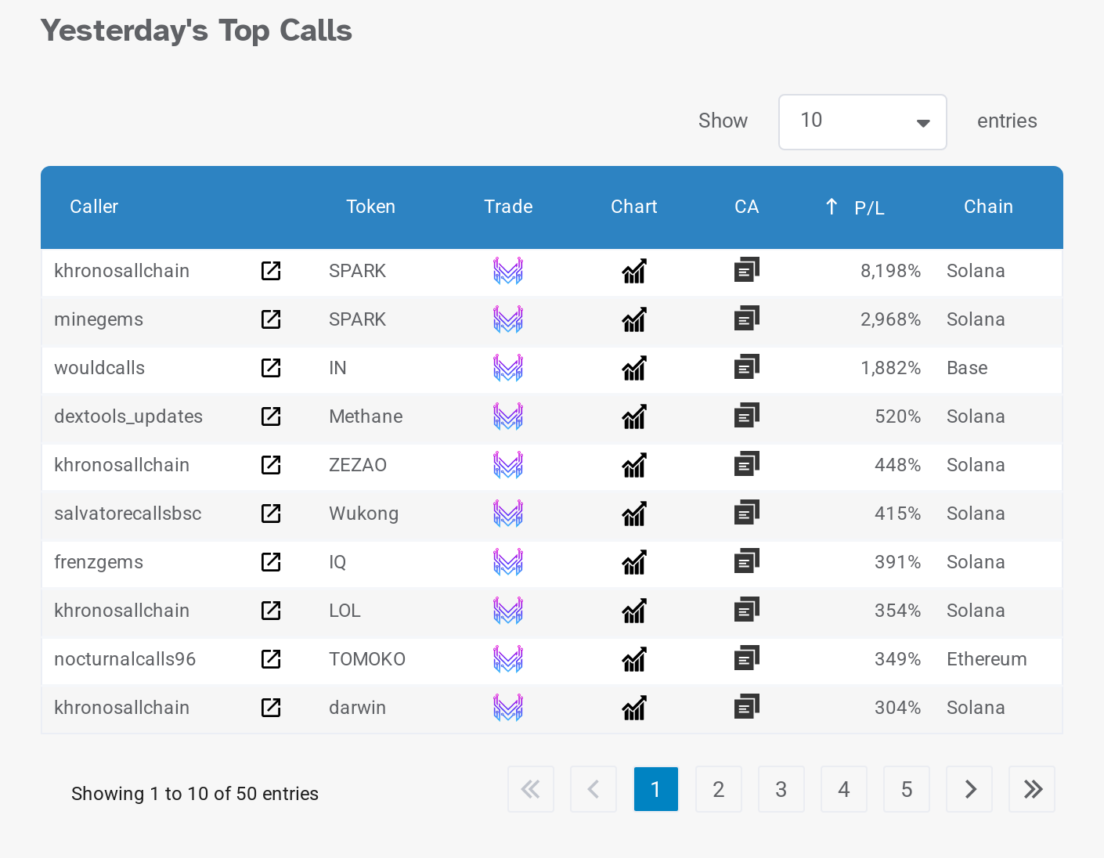Viewport: 1104px width, 858px height.
Task: Open khronosallchain SPARK caller external link icon
Action: pyautogui.click(x=271, y=271)
